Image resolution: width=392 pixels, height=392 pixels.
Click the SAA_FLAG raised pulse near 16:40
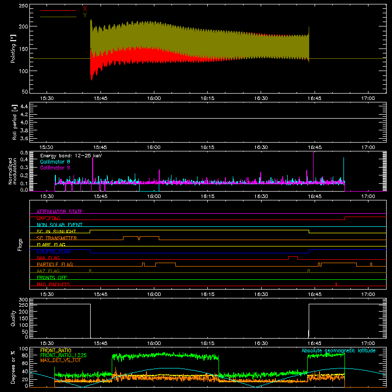(x=293, y=258)
